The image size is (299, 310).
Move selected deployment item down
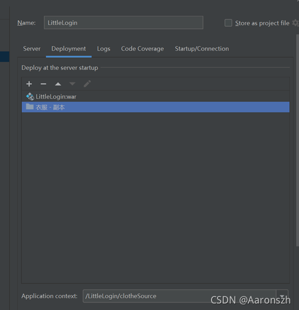click(72, 84)
